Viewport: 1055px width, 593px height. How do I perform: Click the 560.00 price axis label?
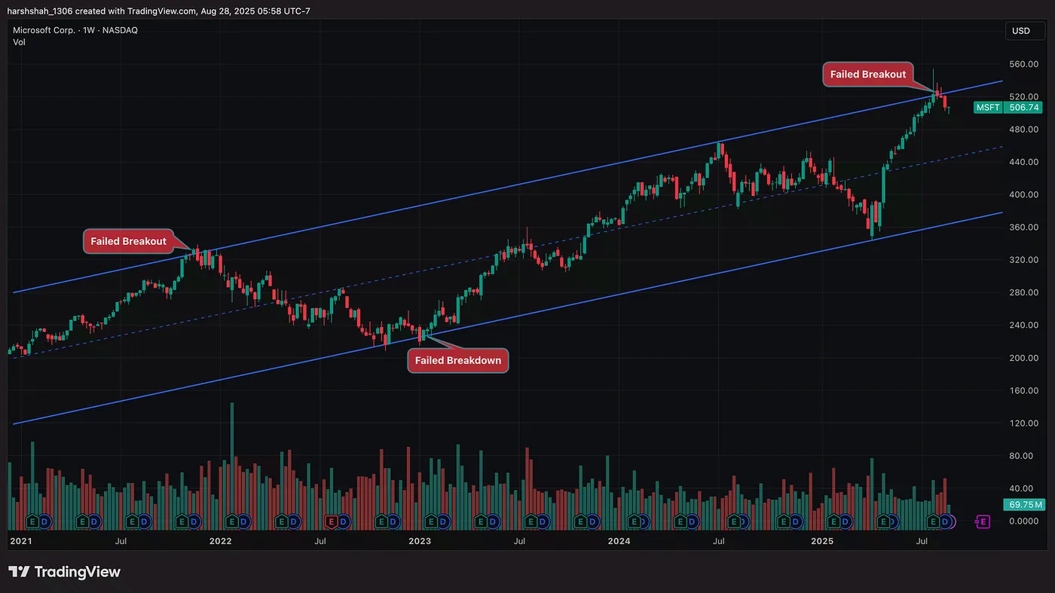tap(1023, 64)
